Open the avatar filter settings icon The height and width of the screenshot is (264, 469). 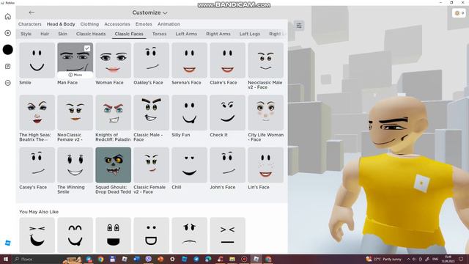(298, 26)
